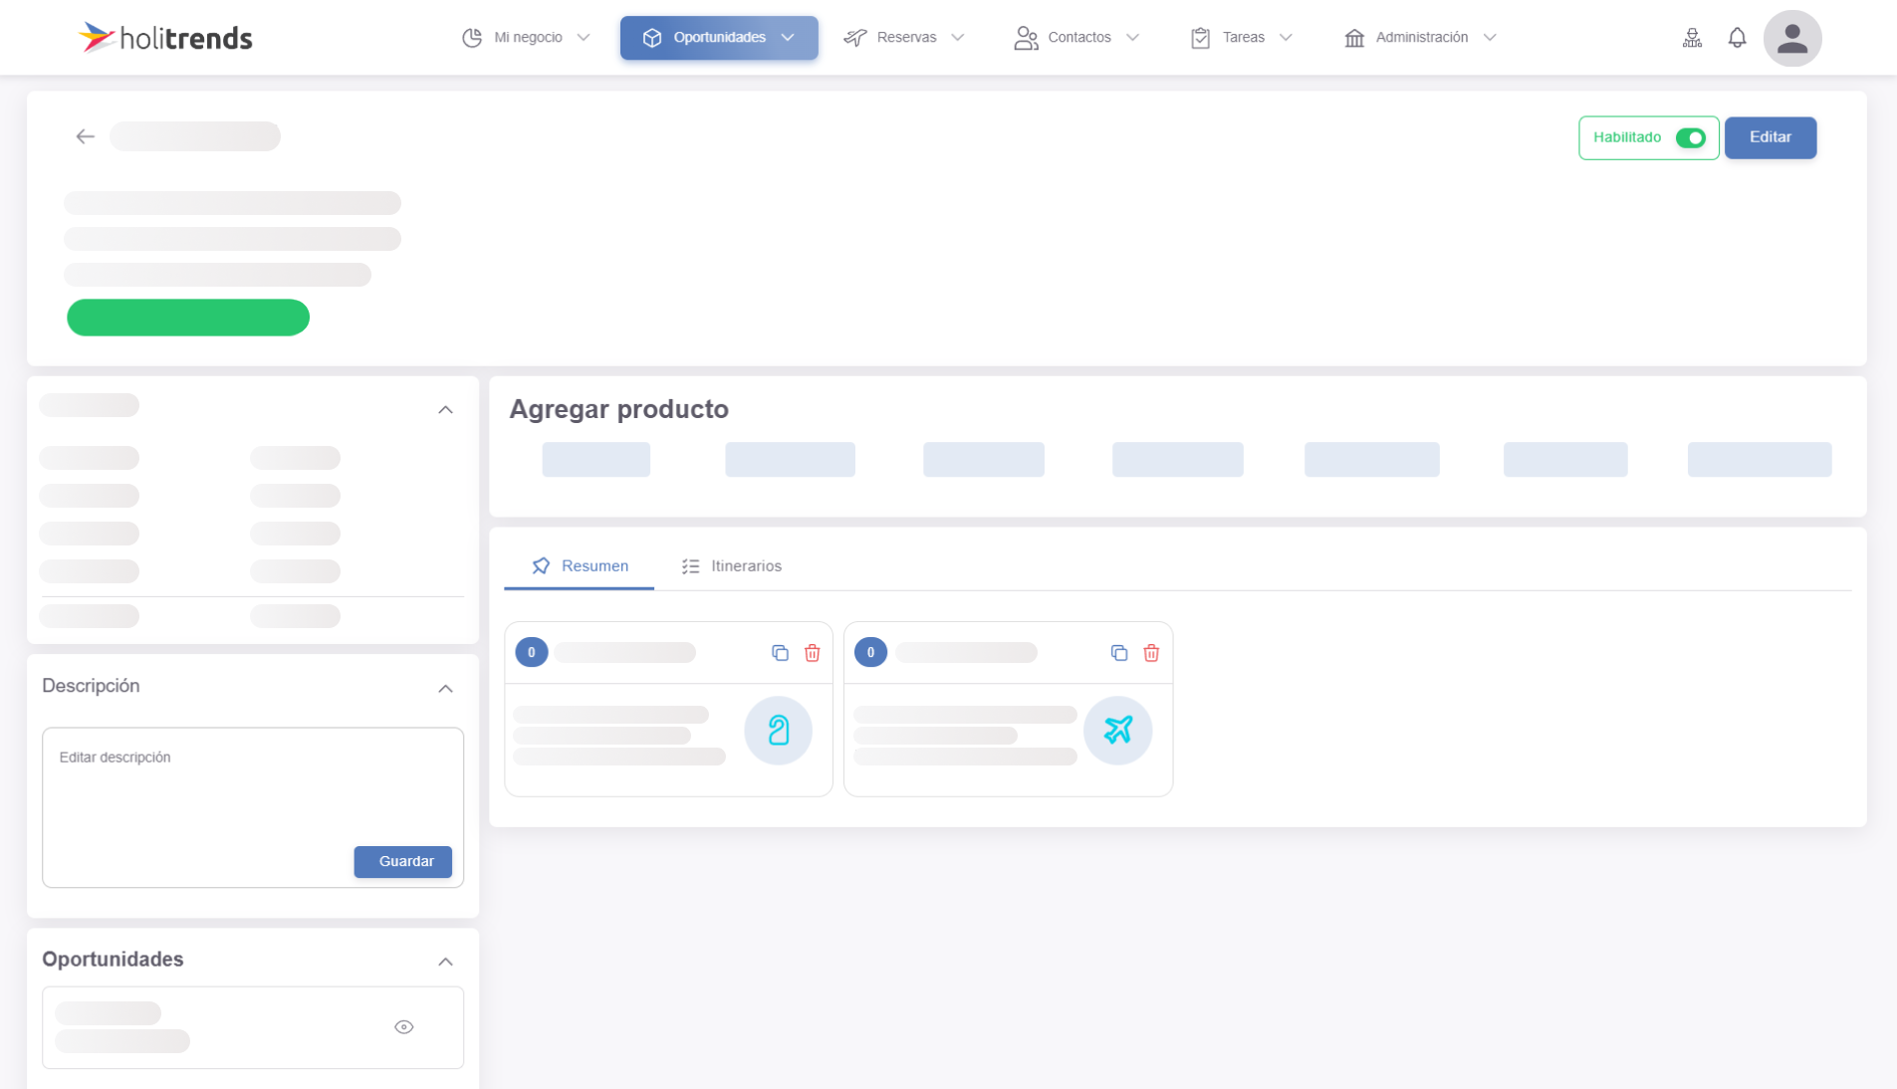This screenshot has height=1089, width=1897.
Task: Click the Tareas clipboard icon
Action: pos(1201,38)
